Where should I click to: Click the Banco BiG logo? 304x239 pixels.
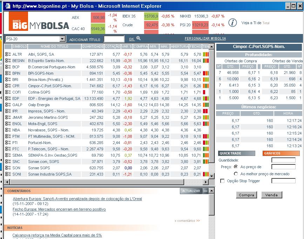coord(19,21)
